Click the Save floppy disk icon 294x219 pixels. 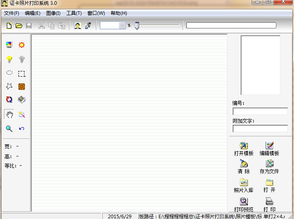(29, 26)
